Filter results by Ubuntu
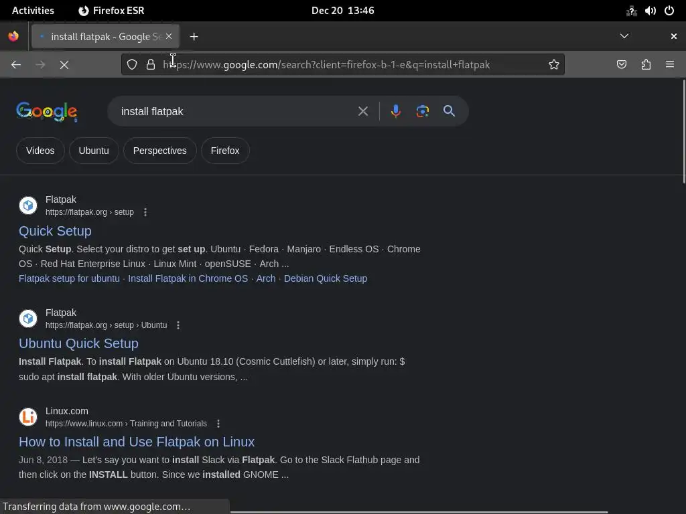This screenshot has width=686, height=514. (x=94, y=151)
